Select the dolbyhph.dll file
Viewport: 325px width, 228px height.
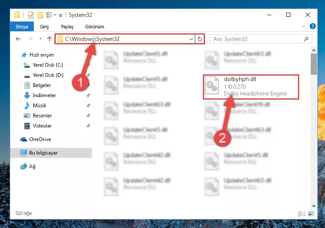[251, 87]
